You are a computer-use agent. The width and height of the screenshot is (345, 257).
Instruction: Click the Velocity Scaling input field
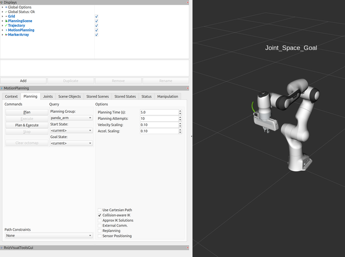159,125
